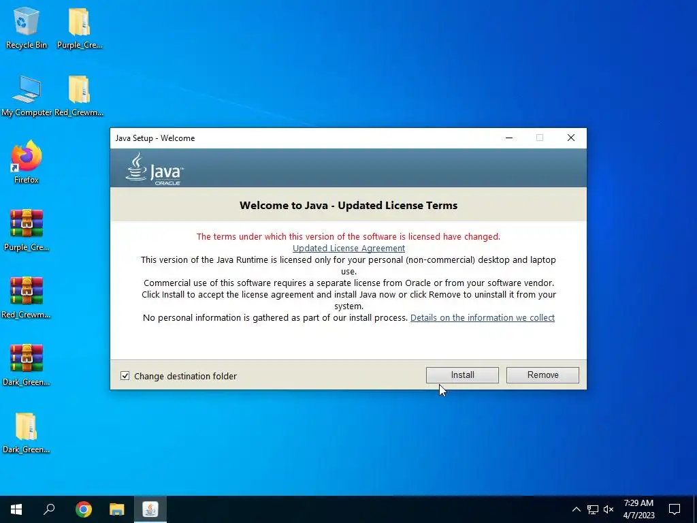Screen dimensions: 697x523
Task: Minimize the Java Setup window
Action: (x=509, y=138)
